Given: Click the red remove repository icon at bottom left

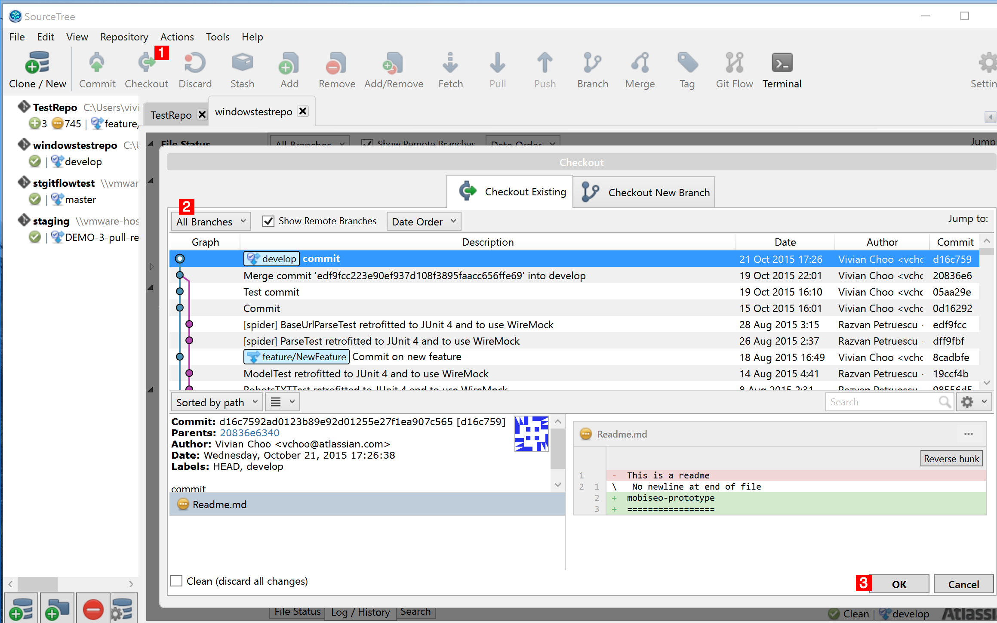Looking at the screenshot, I should click(x=93, y=609).
